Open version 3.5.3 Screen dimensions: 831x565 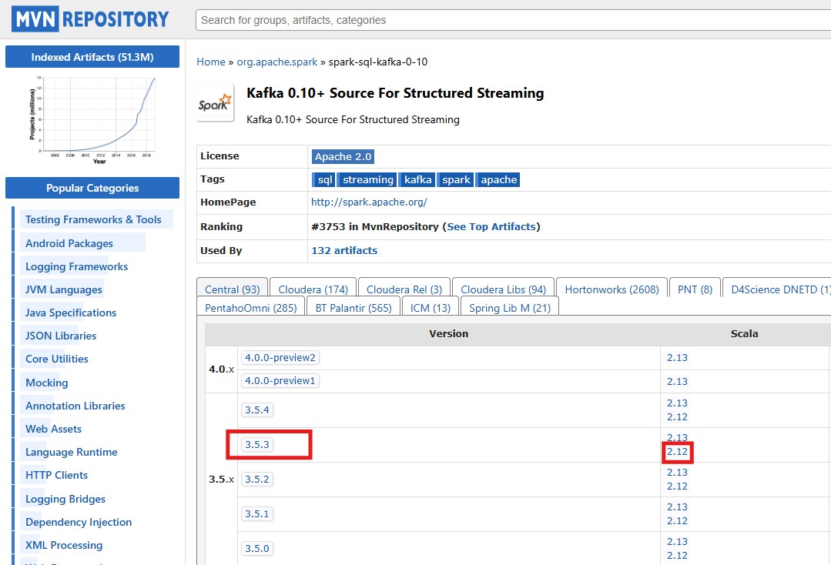(257, 444)
